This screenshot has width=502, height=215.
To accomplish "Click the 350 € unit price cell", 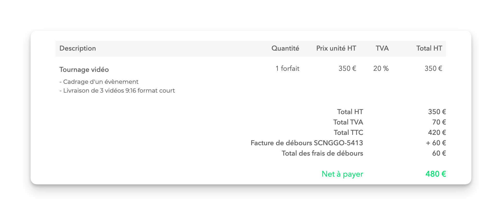I will [x=347, y=68].
